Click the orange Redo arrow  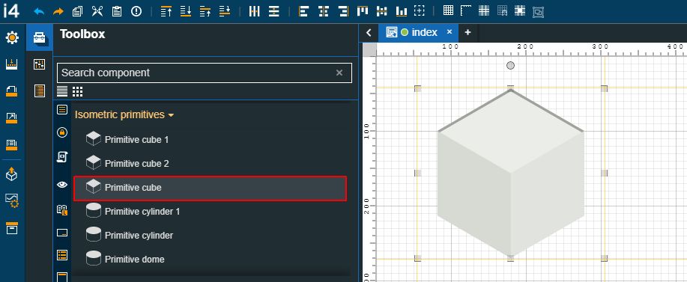point(58,12)
